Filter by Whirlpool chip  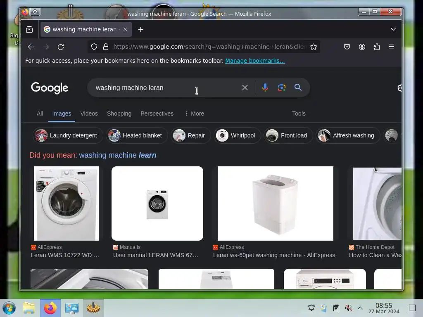pos(238,135)
